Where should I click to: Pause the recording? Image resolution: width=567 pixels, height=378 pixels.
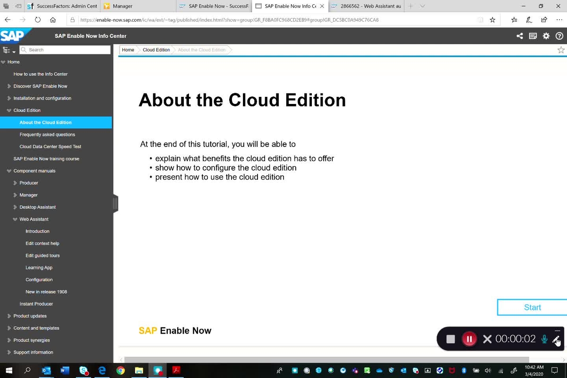tap(469, 339)
